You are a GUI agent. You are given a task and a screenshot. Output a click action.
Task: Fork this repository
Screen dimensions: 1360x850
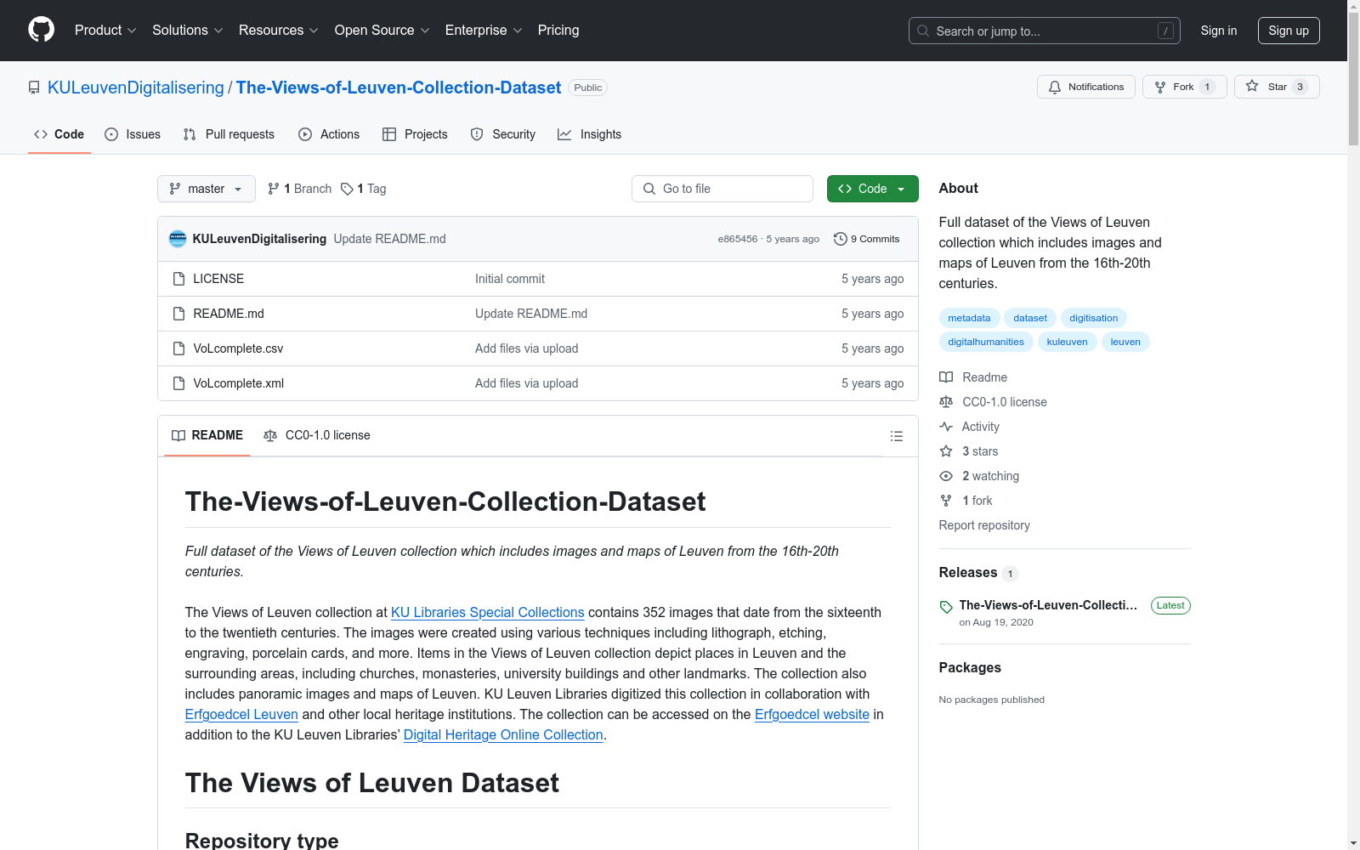pos(1185,87)
